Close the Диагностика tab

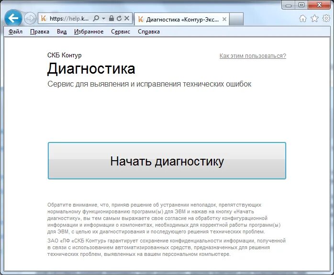(224, 19)
